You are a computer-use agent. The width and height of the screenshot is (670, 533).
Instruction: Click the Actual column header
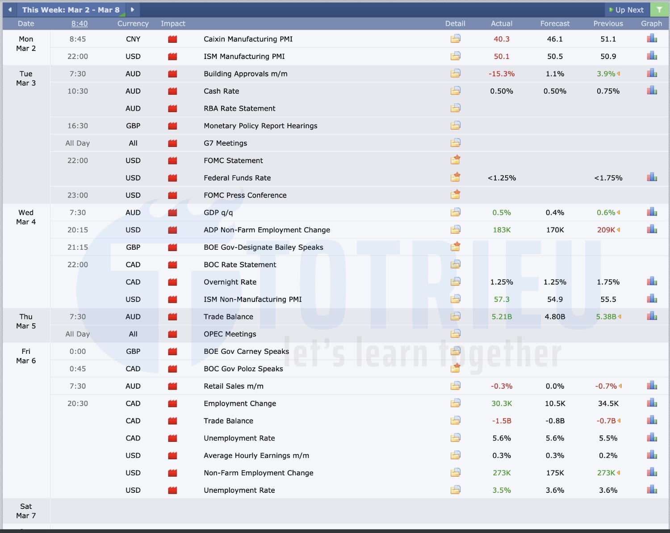point(502,24)
